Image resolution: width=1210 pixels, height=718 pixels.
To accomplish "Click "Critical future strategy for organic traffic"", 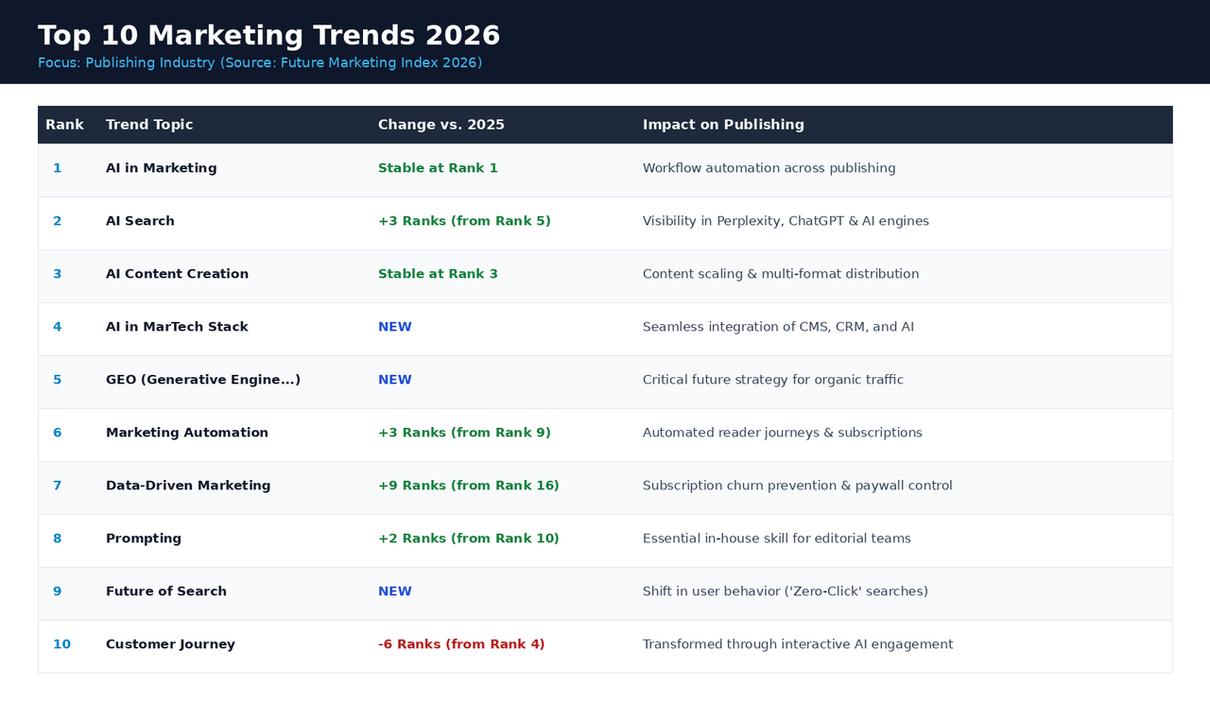I will click(x=773, y=380).
